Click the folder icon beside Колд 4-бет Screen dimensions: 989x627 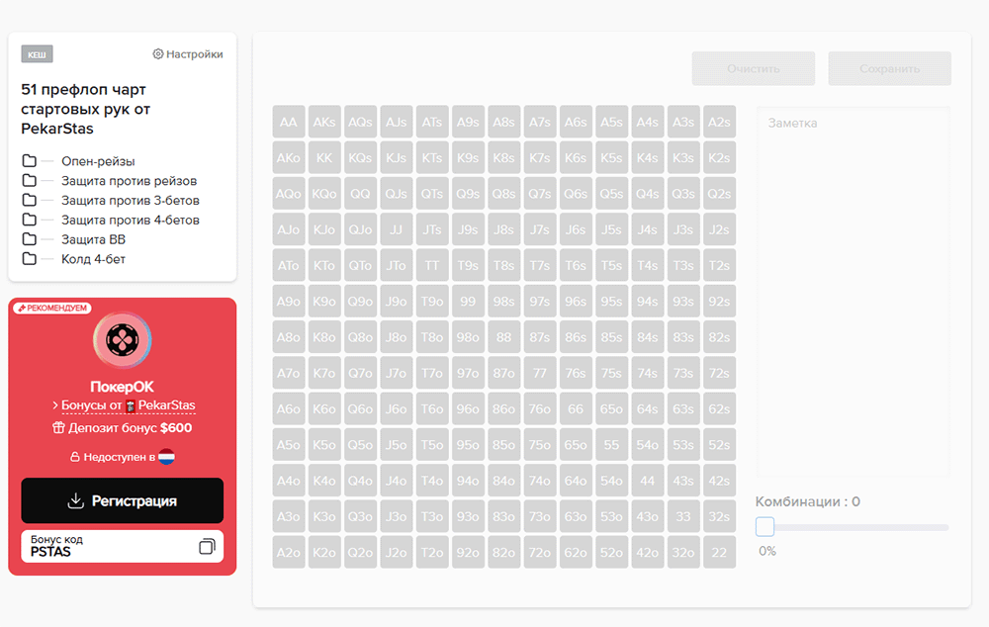30,259
